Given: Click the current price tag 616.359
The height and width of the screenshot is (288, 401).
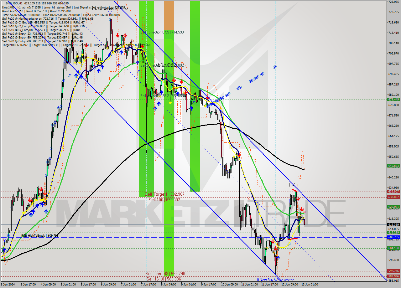Looking at the screenshot, I should (394, 224).
